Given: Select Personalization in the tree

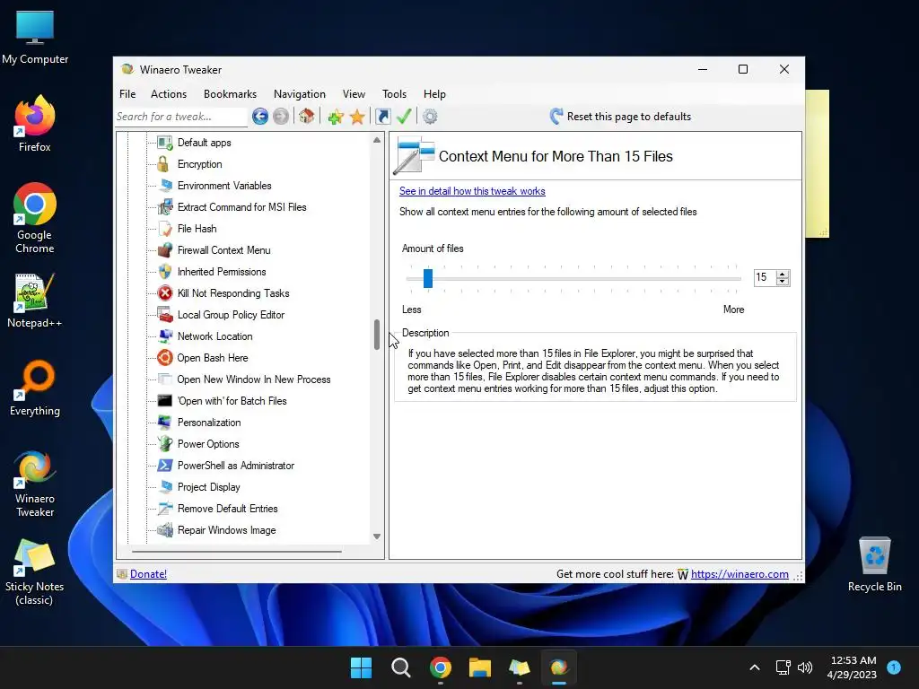Looking at the screenshot, I should [208, 423].
